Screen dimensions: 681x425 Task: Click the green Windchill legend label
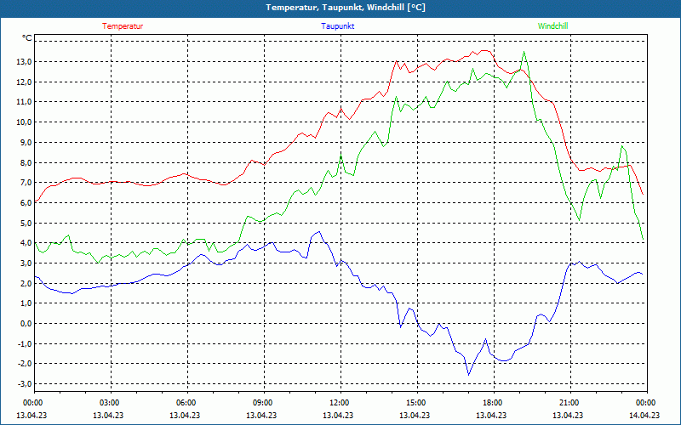(x=552, y=26)
